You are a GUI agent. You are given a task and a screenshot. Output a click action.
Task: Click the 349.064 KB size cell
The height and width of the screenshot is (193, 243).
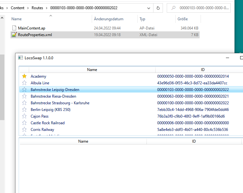(x=190, y=28)
